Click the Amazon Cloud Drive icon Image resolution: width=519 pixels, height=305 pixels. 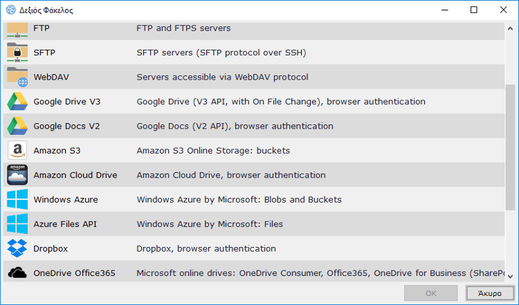17,175
